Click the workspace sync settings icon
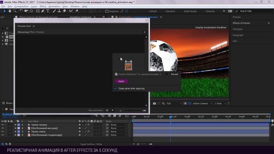274x154 pixels. click(x=230, y=11)
